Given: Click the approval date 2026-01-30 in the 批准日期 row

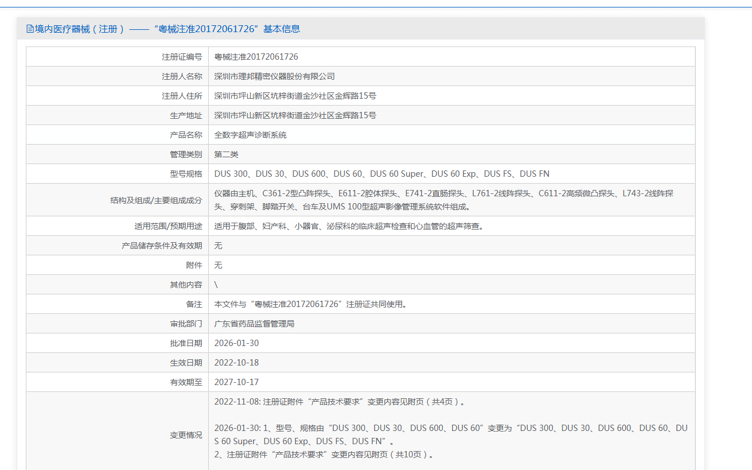Looking at the screenshot, I should pos(236,343).
